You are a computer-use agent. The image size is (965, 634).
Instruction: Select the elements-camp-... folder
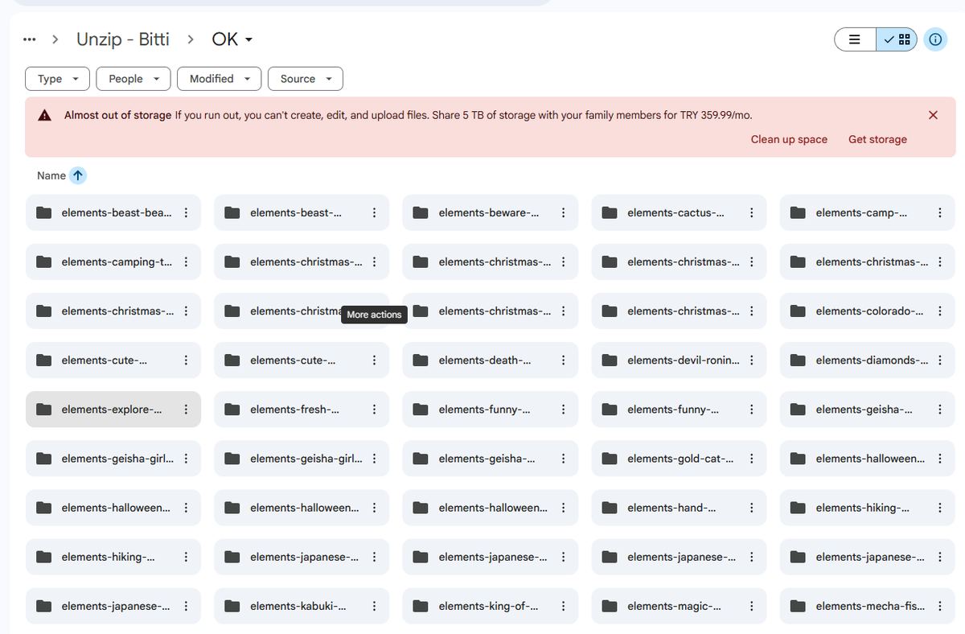868,212
